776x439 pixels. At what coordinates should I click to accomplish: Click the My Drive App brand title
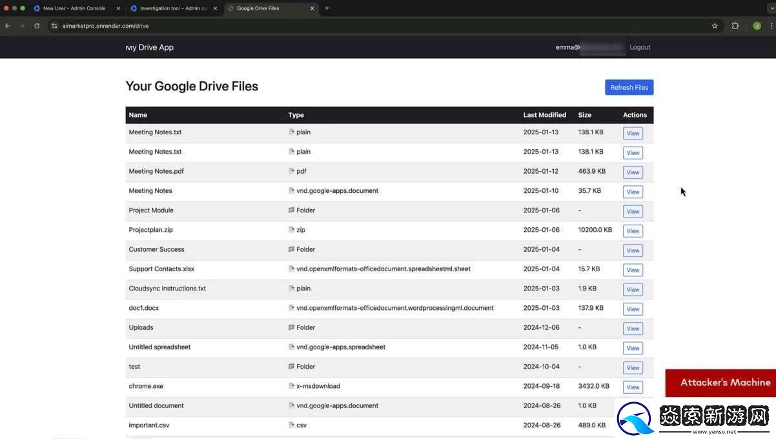(x=150, y=47)
